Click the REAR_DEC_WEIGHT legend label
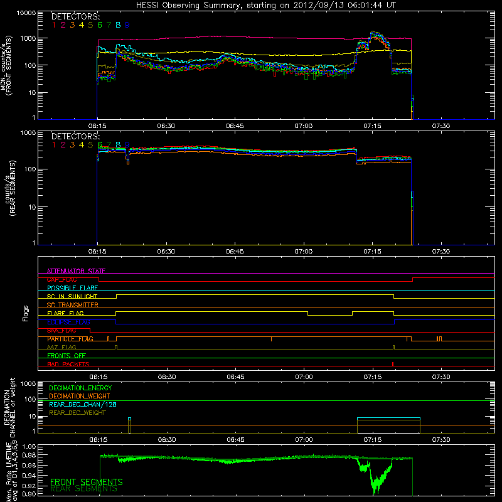 [77, 413]
